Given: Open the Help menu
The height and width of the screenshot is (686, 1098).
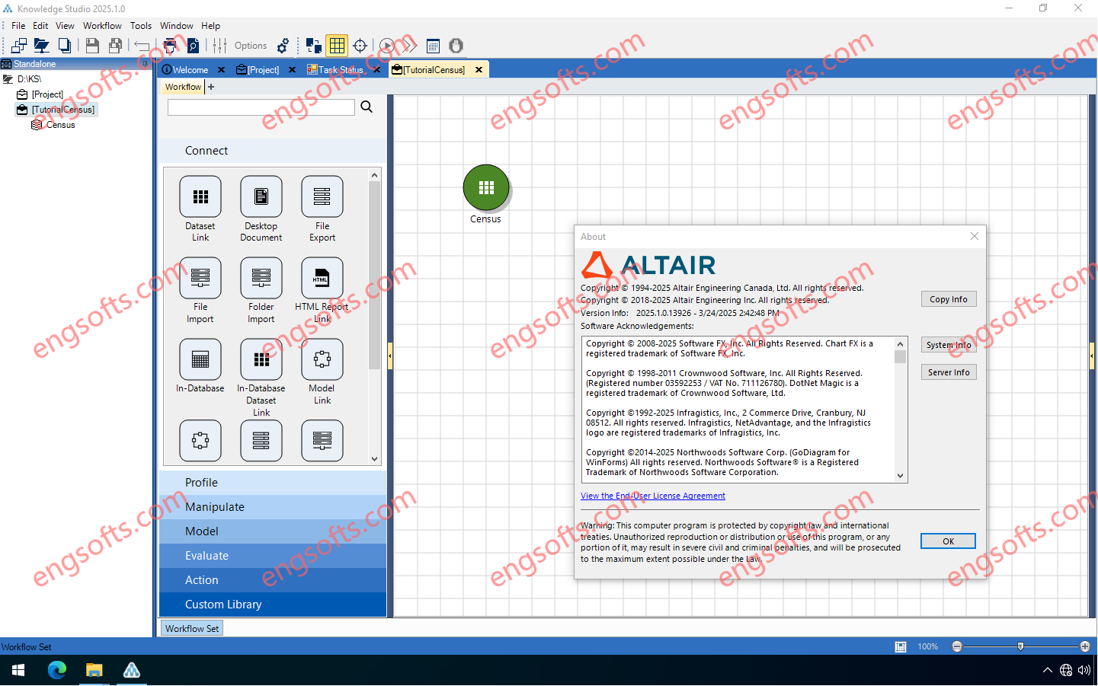Looking at the screenshot, I should point(210,26).
